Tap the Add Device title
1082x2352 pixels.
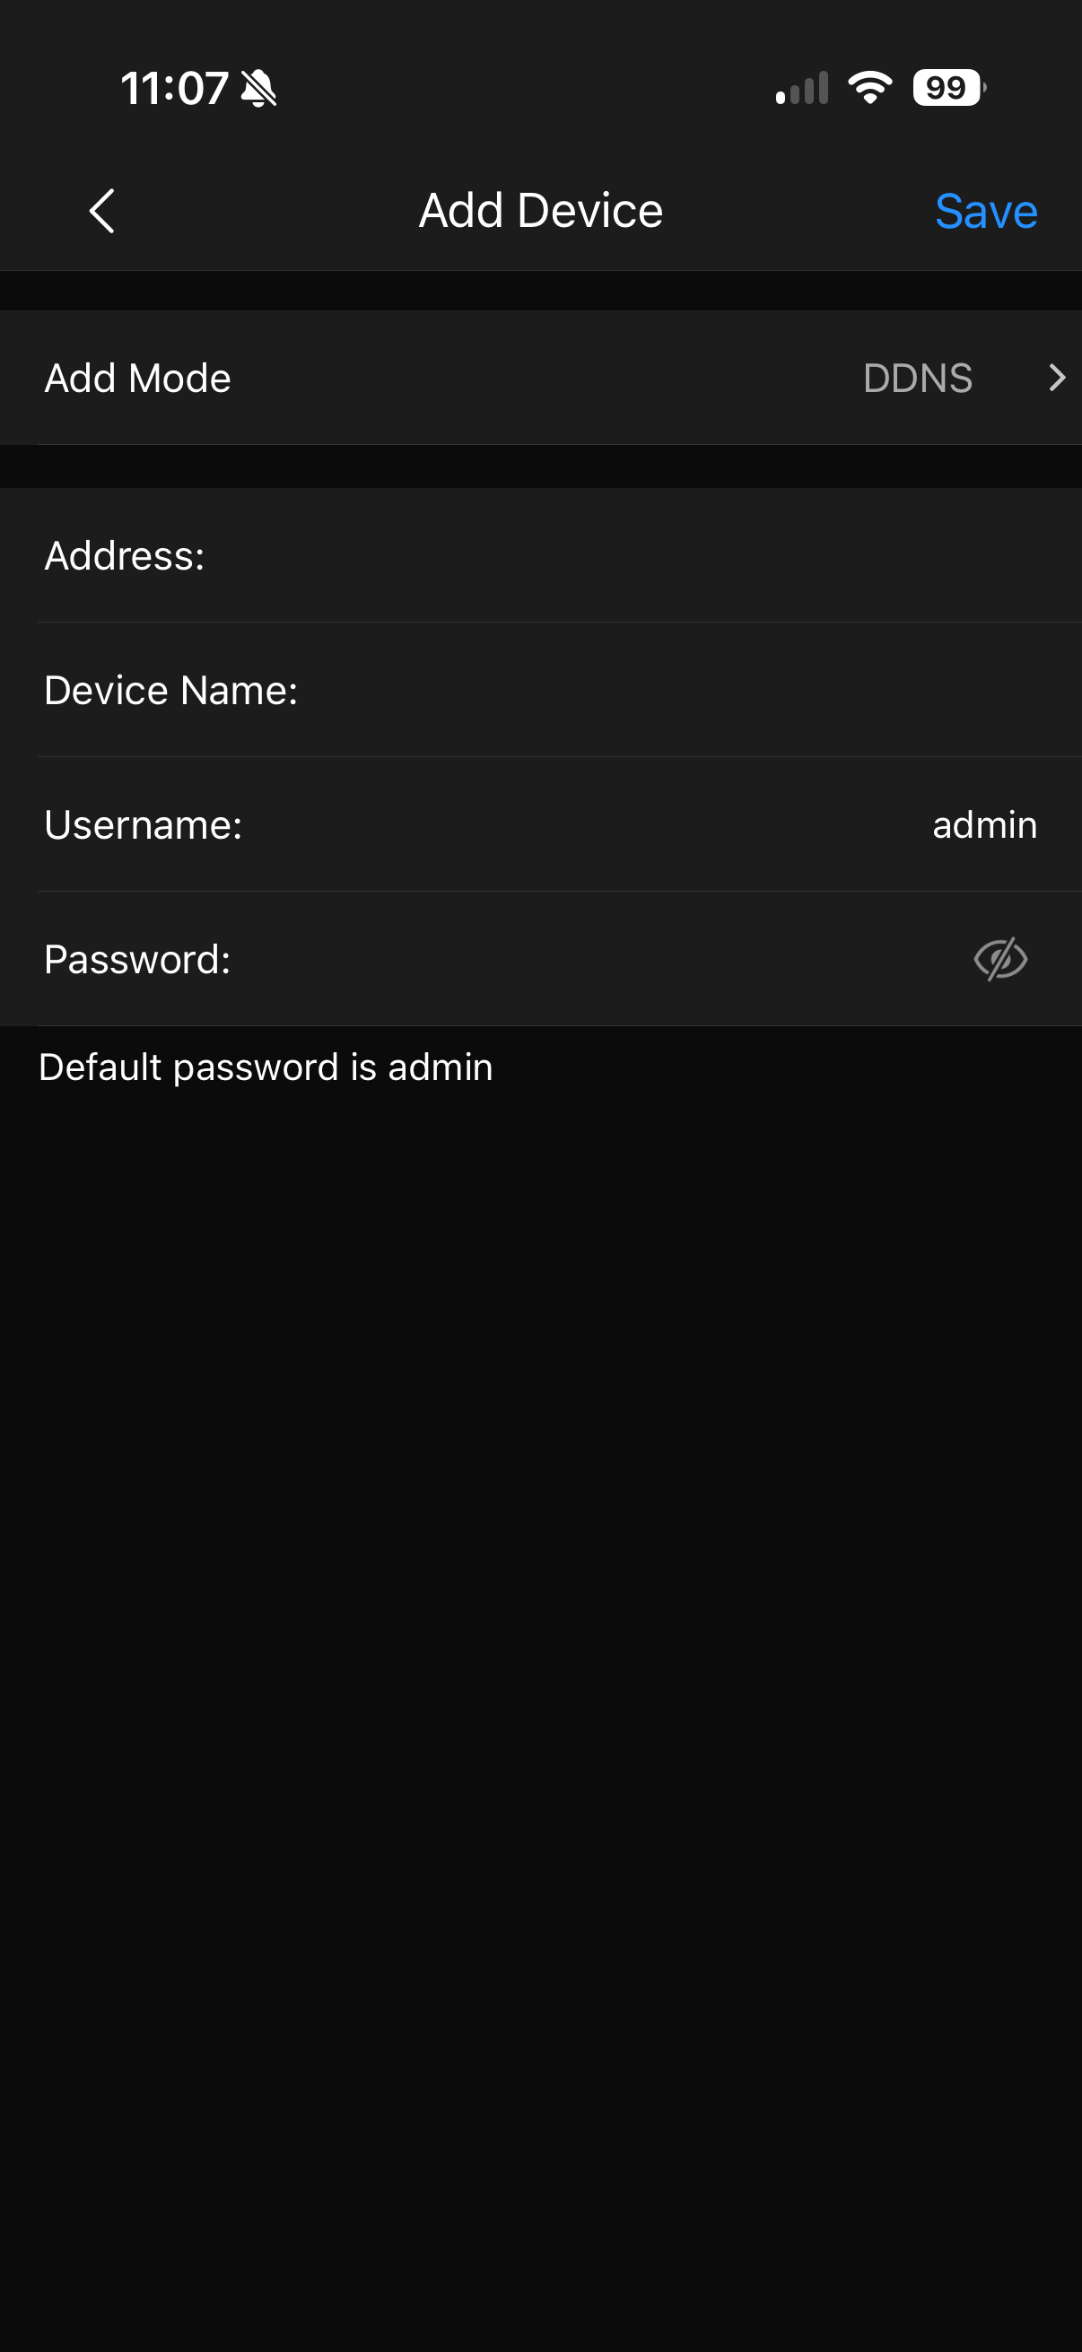click(x=540, y=211)
